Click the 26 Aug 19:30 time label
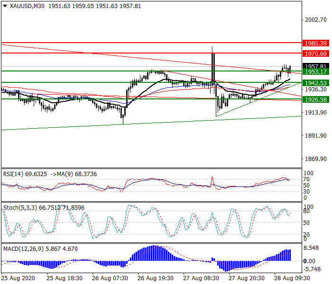The width and height of the screenshot is (332, 284). pos(156,278)
